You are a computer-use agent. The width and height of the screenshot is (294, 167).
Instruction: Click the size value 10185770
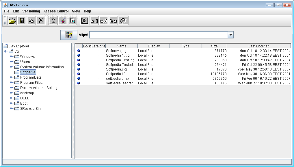point(218,74)
